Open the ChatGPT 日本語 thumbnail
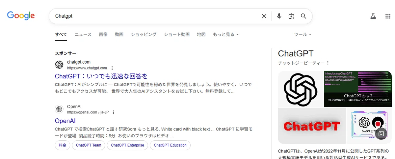 (369, 126)
